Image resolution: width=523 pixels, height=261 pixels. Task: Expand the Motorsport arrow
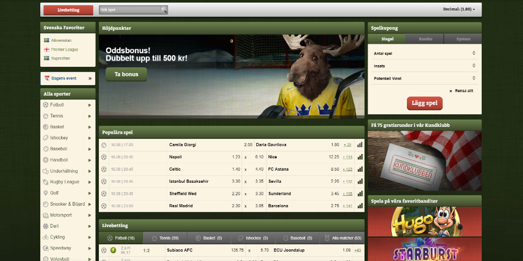90,215
